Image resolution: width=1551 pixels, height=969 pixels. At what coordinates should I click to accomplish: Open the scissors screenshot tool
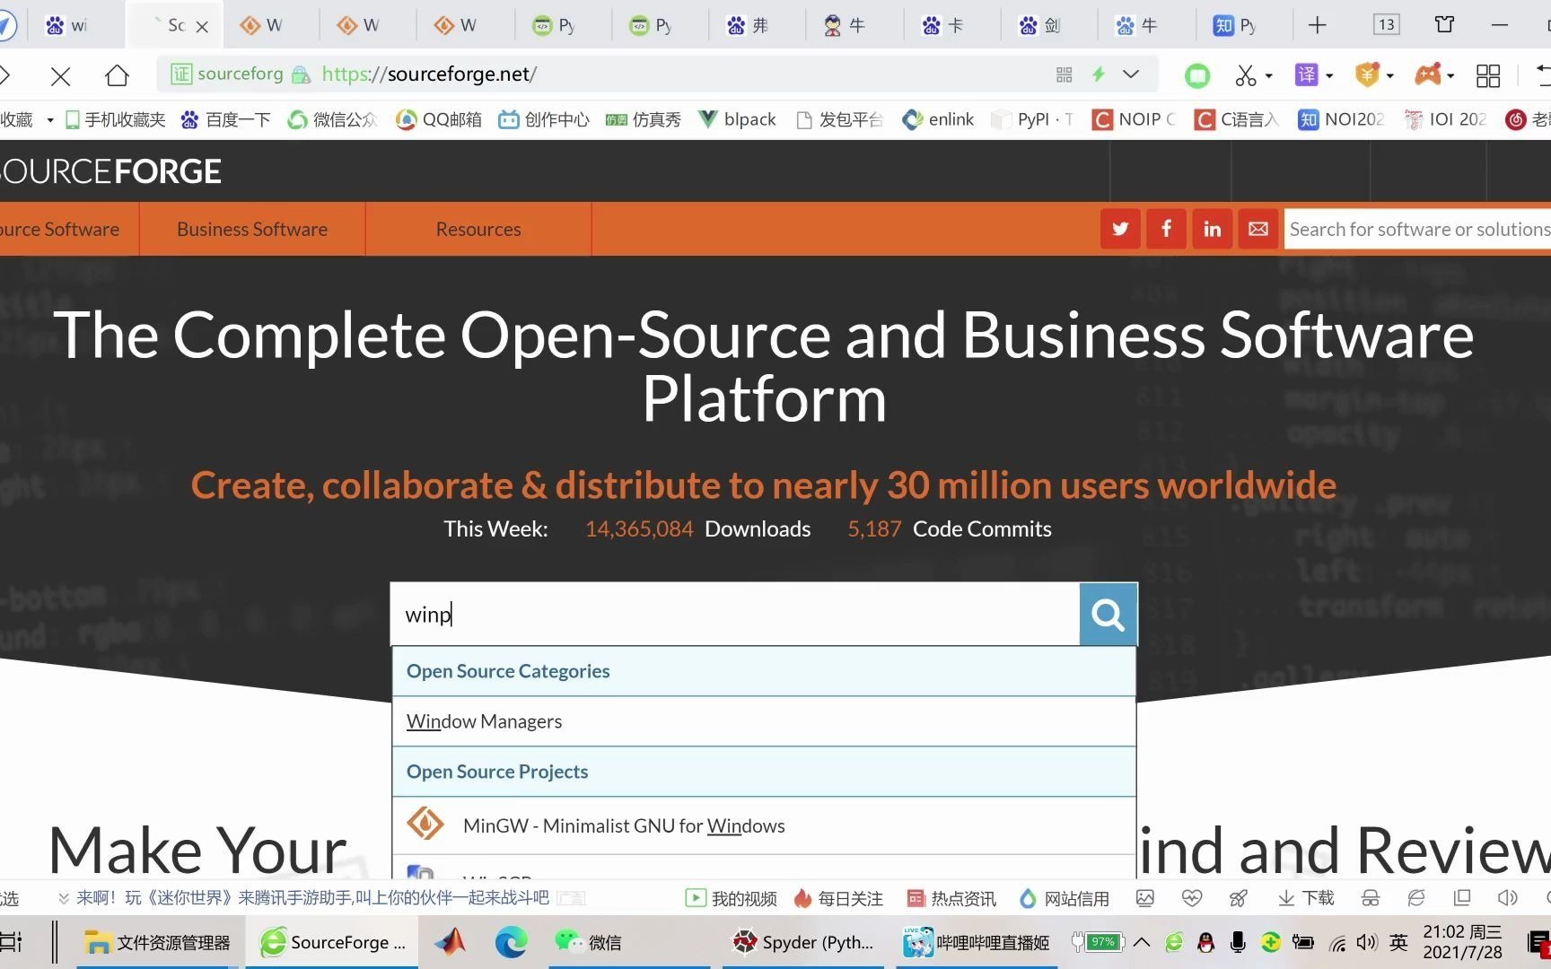click(x=1246, y=75)
